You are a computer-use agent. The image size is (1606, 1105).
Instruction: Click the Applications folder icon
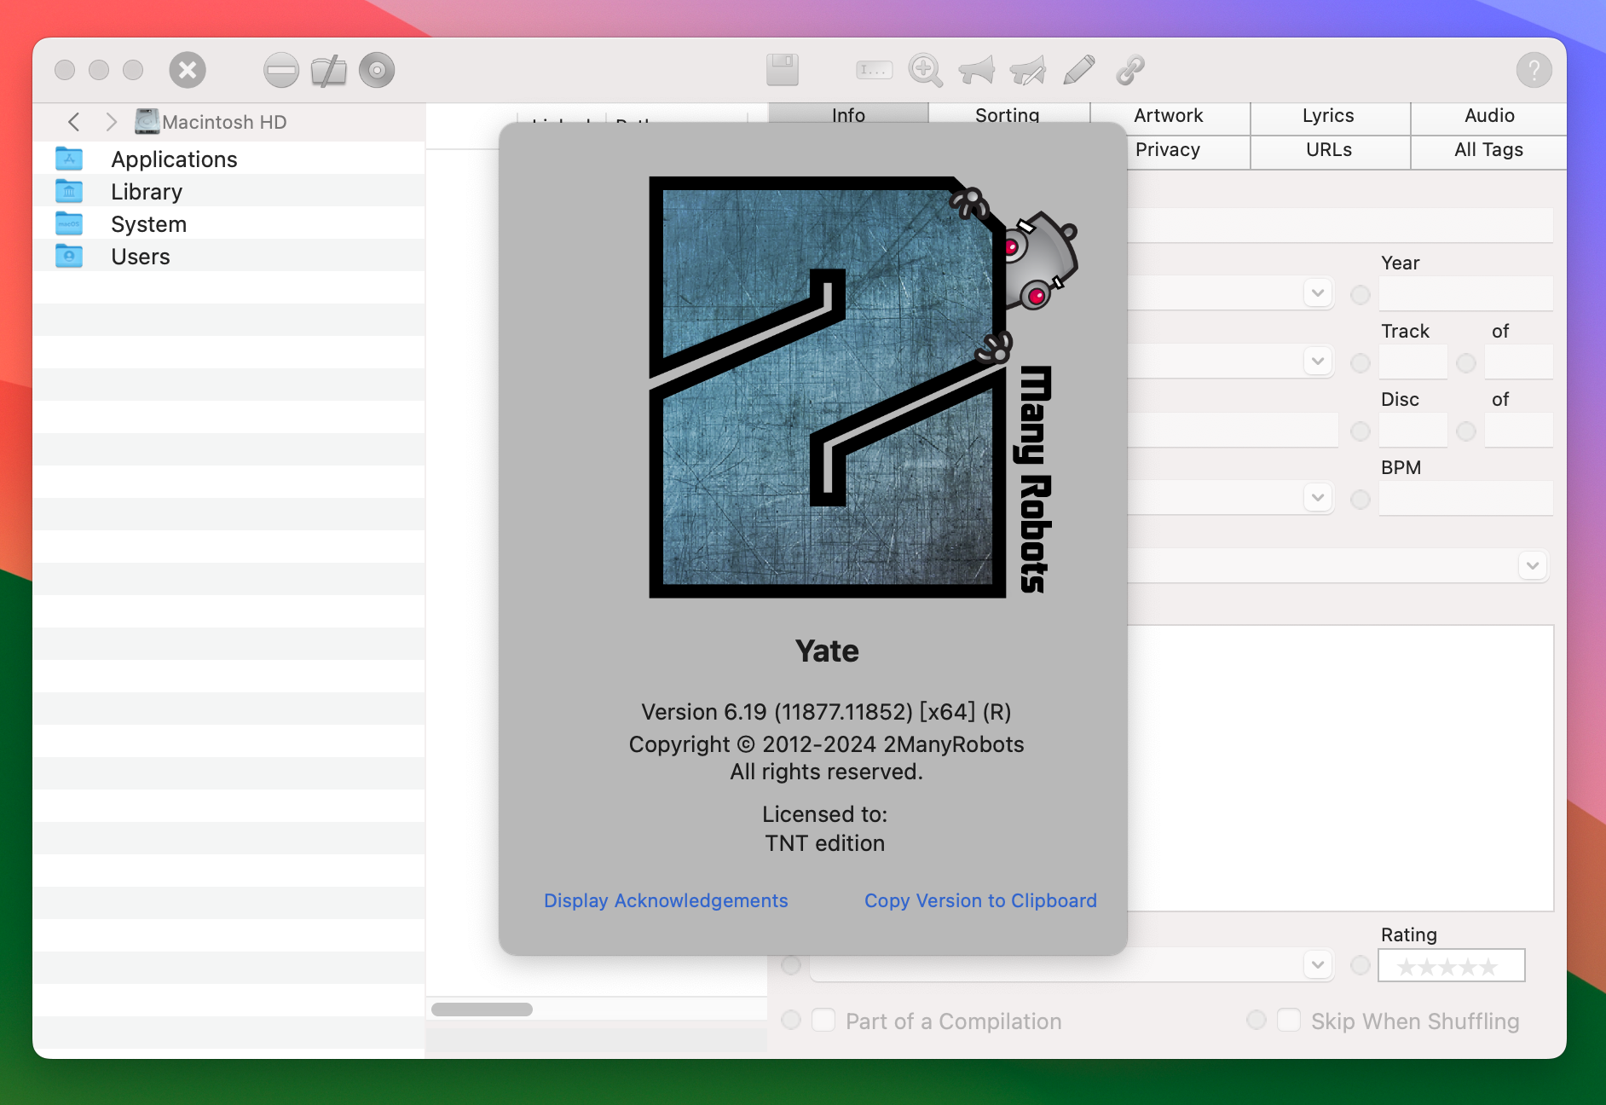[69, 159]
